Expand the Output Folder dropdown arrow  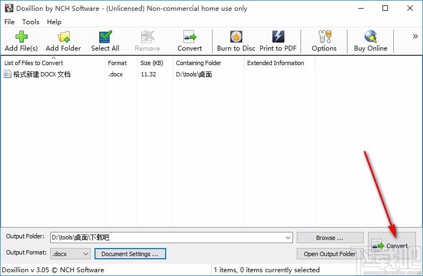point(288,238)
